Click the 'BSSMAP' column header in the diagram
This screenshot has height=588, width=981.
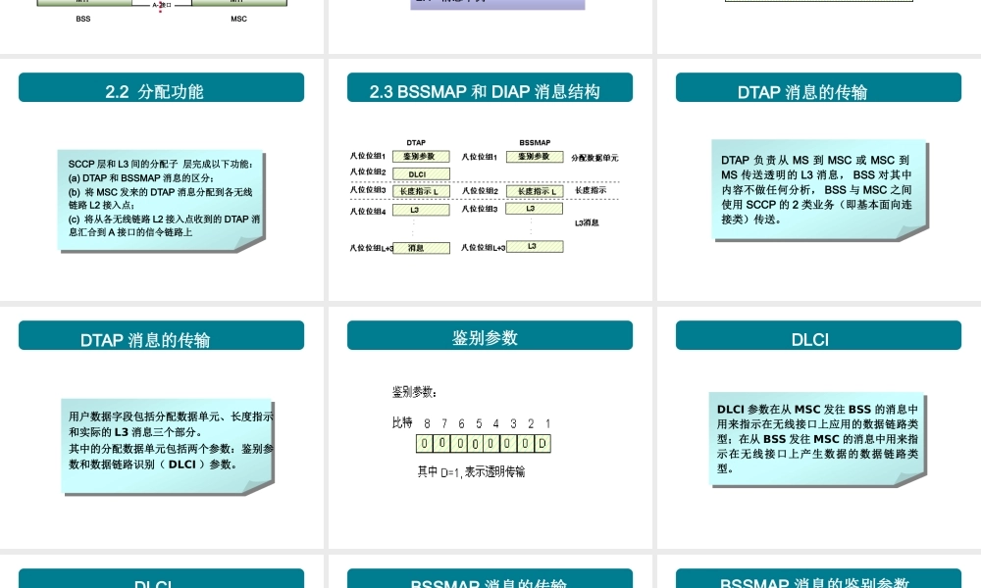535,142
